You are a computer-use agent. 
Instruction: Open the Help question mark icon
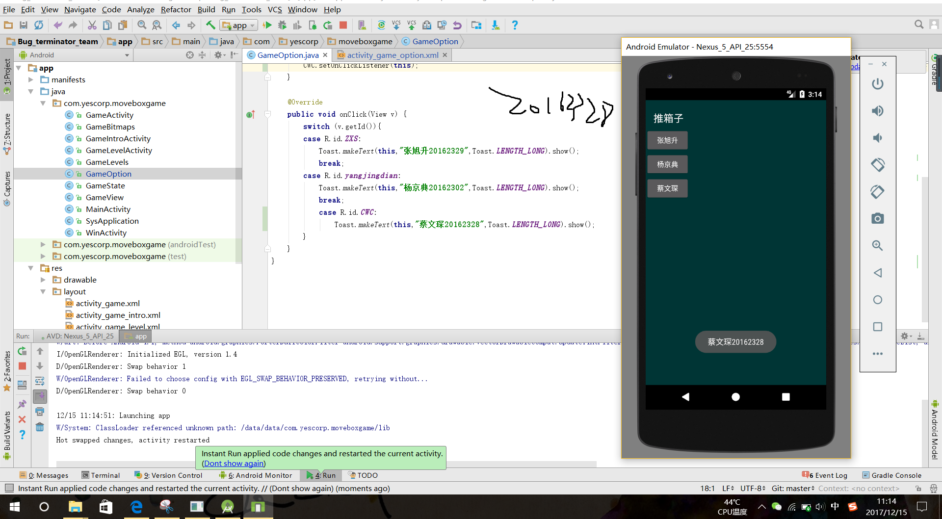click(x=515, y=25)
